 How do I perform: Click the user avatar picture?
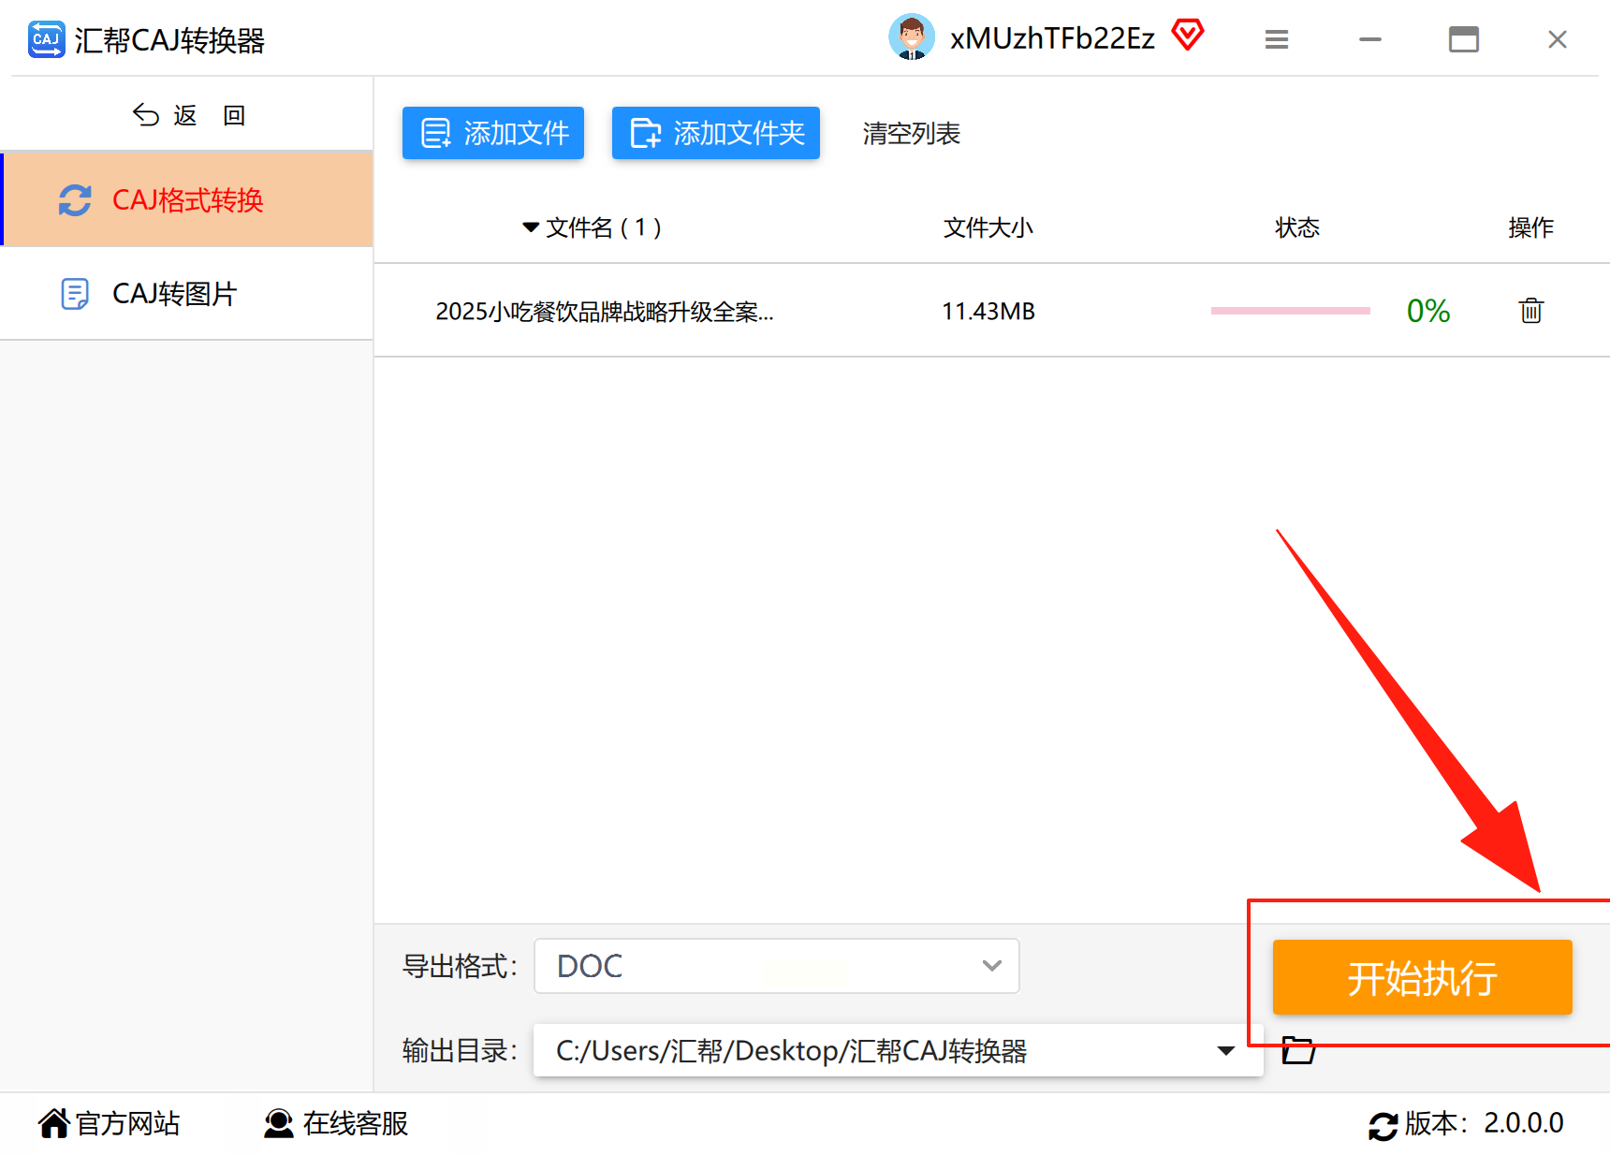click(911, 37)
